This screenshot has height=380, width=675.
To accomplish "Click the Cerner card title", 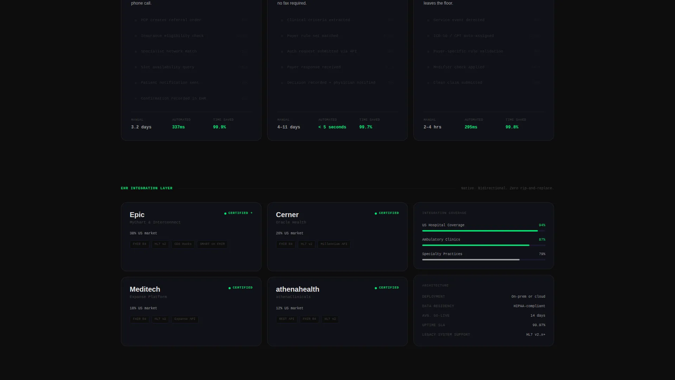I will point(287,215).
